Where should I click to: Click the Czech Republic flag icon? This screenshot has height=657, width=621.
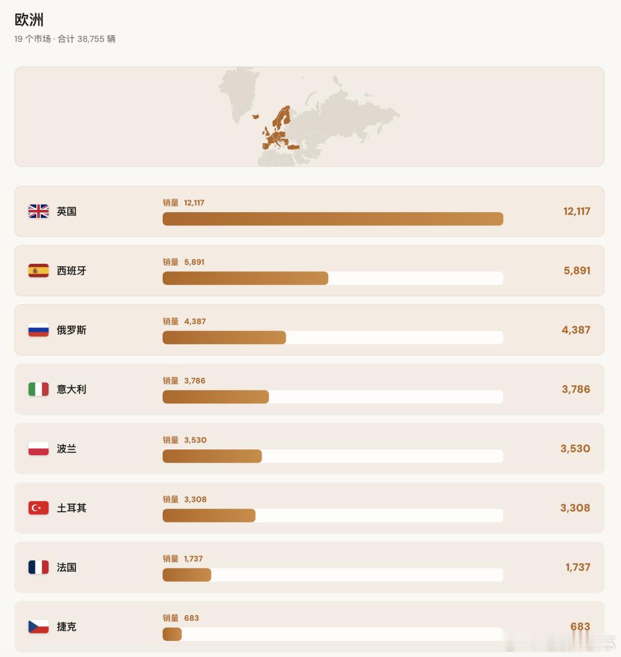pyautogui.click(x=39, y=627)
